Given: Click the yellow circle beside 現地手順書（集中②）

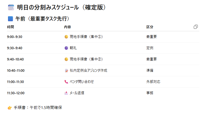Looking at the screenshot, I should [x=66, y=59].
